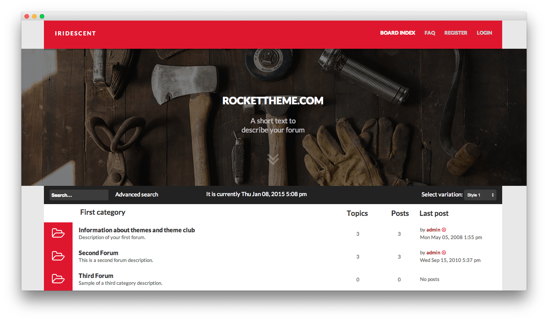
Task: Click the 'Select variation:' label
Action: click(x=442, y=195)
